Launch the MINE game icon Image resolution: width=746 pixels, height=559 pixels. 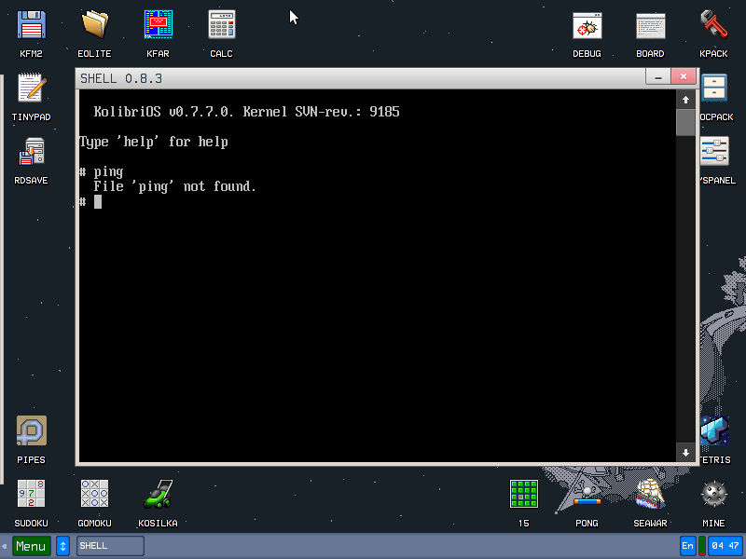(713, 494)
